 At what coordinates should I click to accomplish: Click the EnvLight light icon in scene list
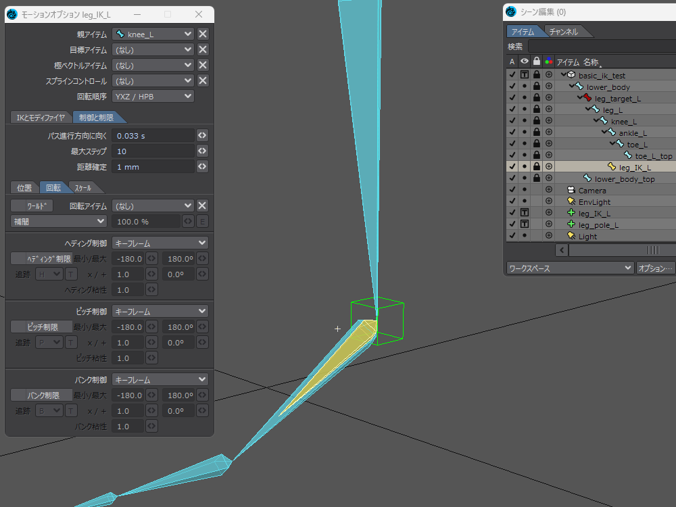click(571, 202)
